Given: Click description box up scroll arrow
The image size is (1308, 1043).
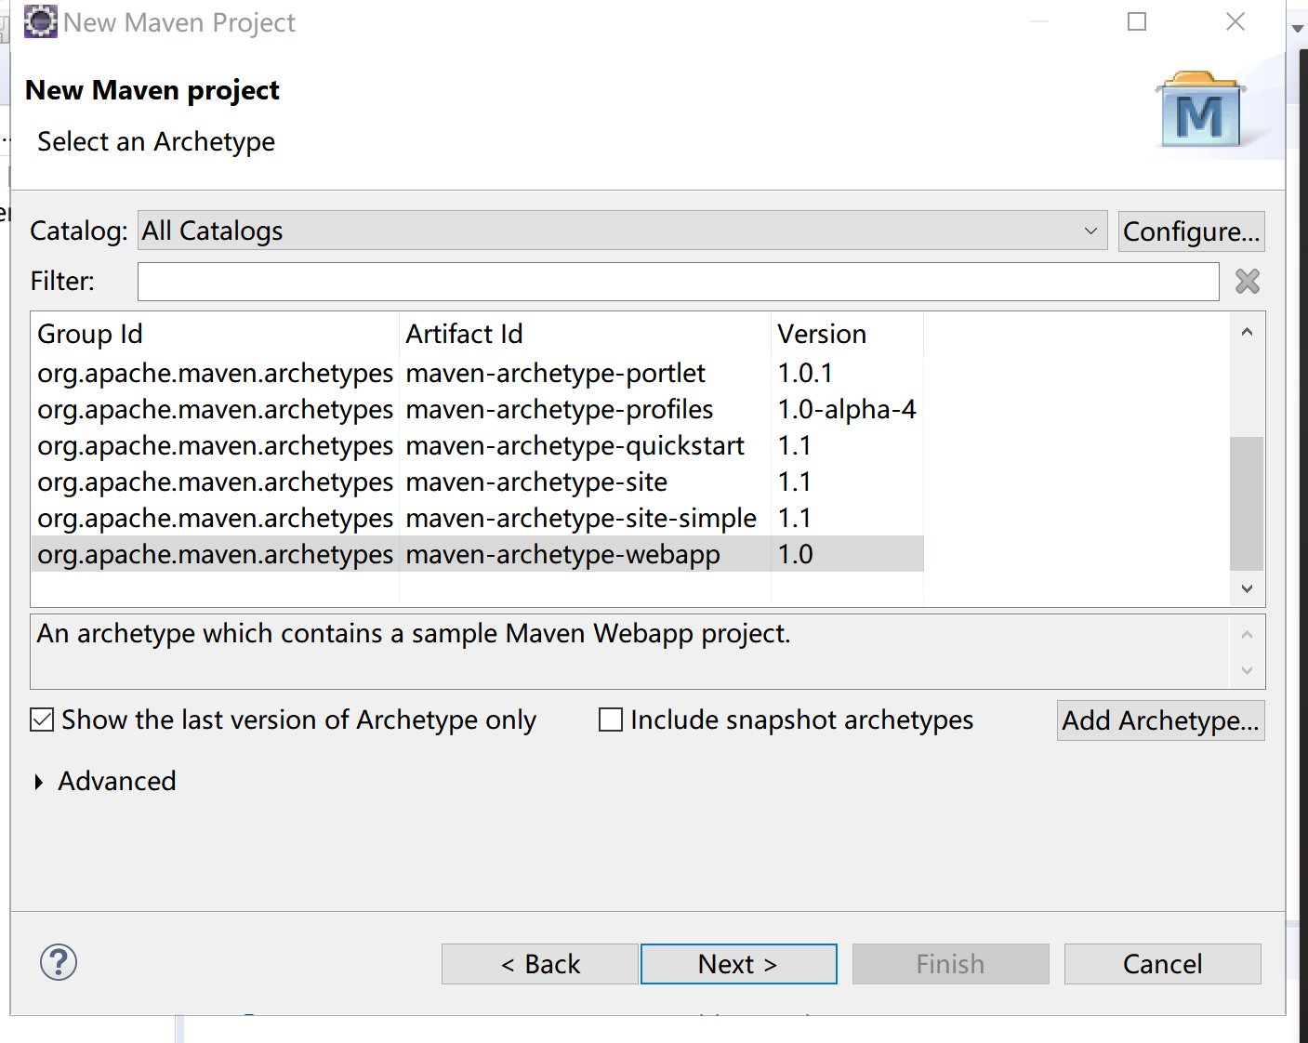Looking at the screenshot, I should (1247, 634).
